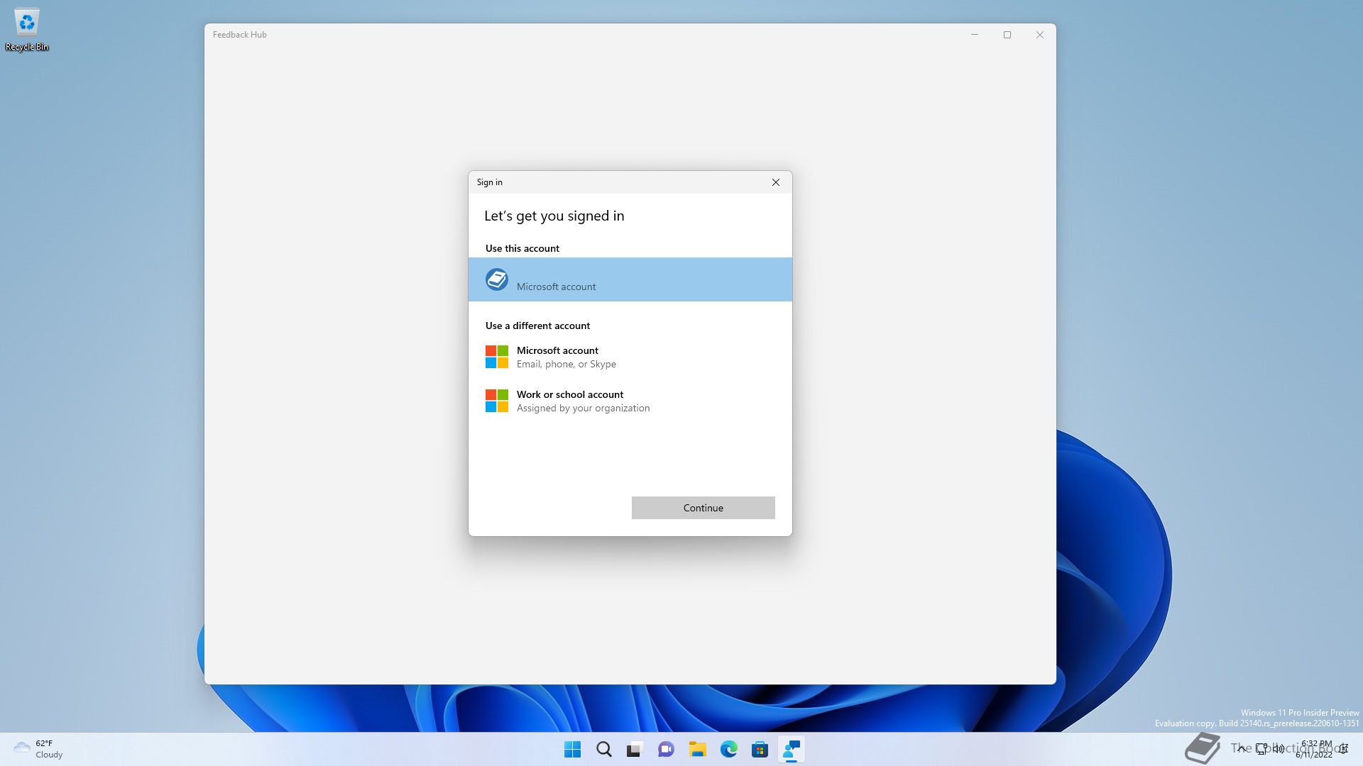Open Microsoft Store from the taskbar
1363x766 pixels.
760,750
